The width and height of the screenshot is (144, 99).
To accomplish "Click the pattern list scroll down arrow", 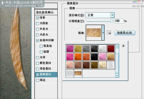I will [x=117, y=76].
